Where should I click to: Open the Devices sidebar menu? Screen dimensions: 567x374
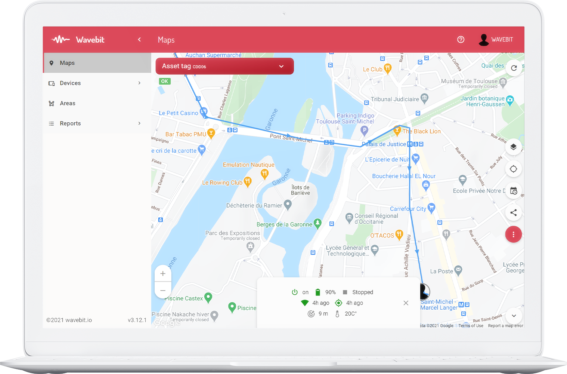point(97,83)
